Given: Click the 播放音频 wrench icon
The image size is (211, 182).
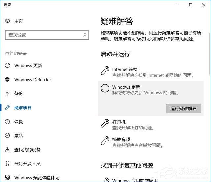Looking at the screenshot, I should tap(105, 141).
